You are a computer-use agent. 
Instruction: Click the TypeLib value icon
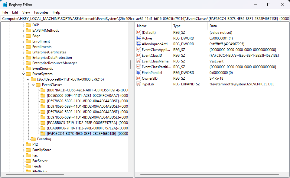point(139,84)
